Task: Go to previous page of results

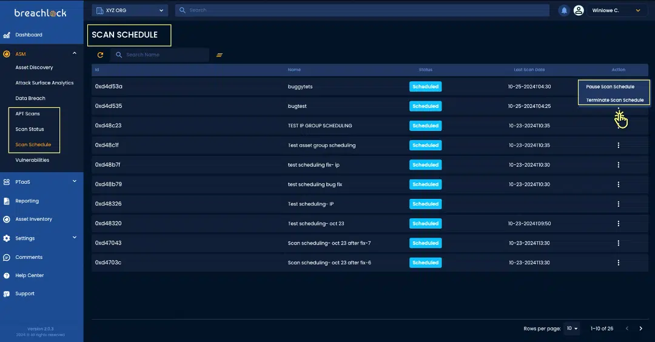Action: [627, 329]
